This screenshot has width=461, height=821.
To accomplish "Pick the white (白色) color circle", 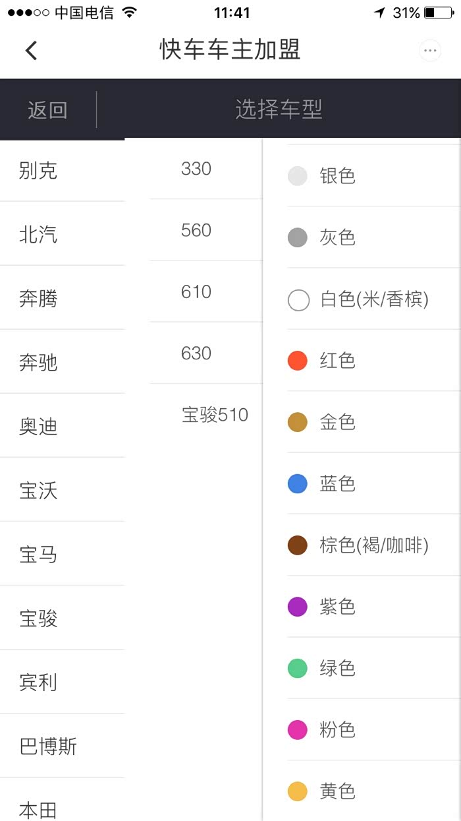I will click(298, 300).
